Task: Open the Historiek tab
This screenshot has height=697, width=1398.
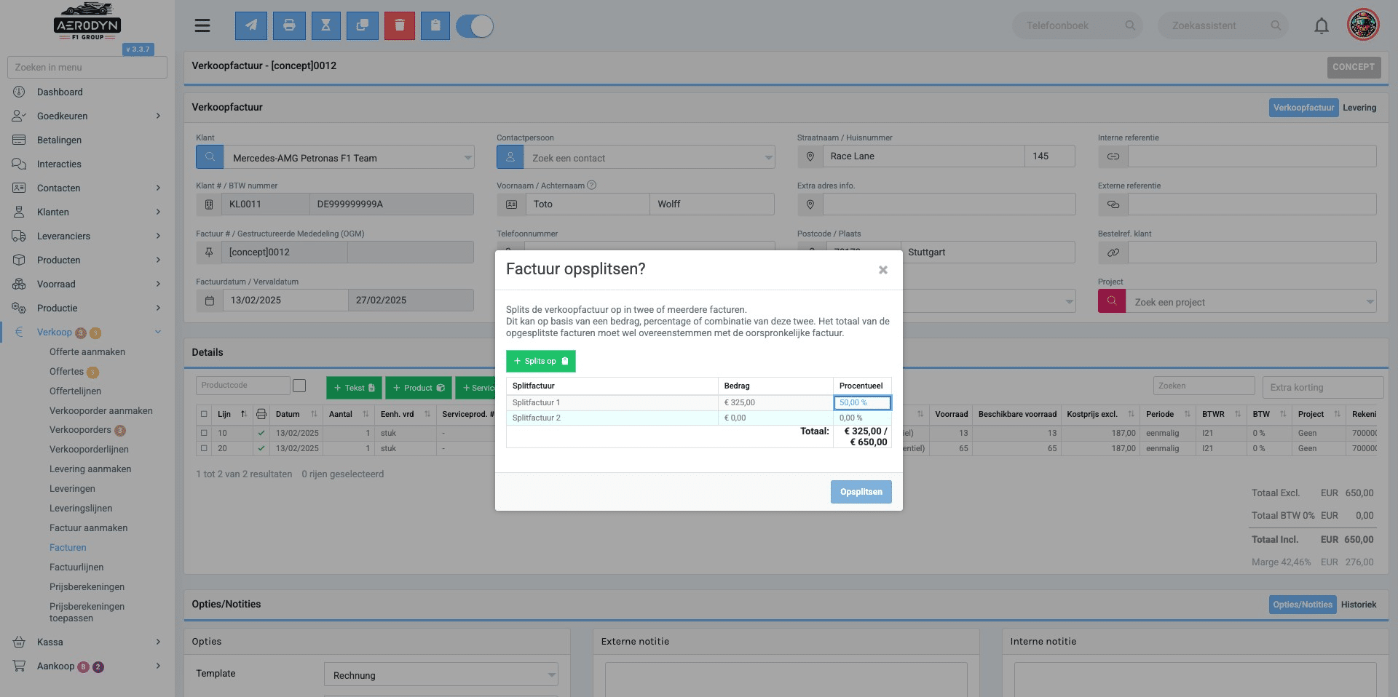Action: click(x=1358, y=605)
